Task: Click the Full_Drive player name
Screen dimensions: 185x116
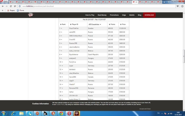Action: pyautogui.click(x=73, y=62)
